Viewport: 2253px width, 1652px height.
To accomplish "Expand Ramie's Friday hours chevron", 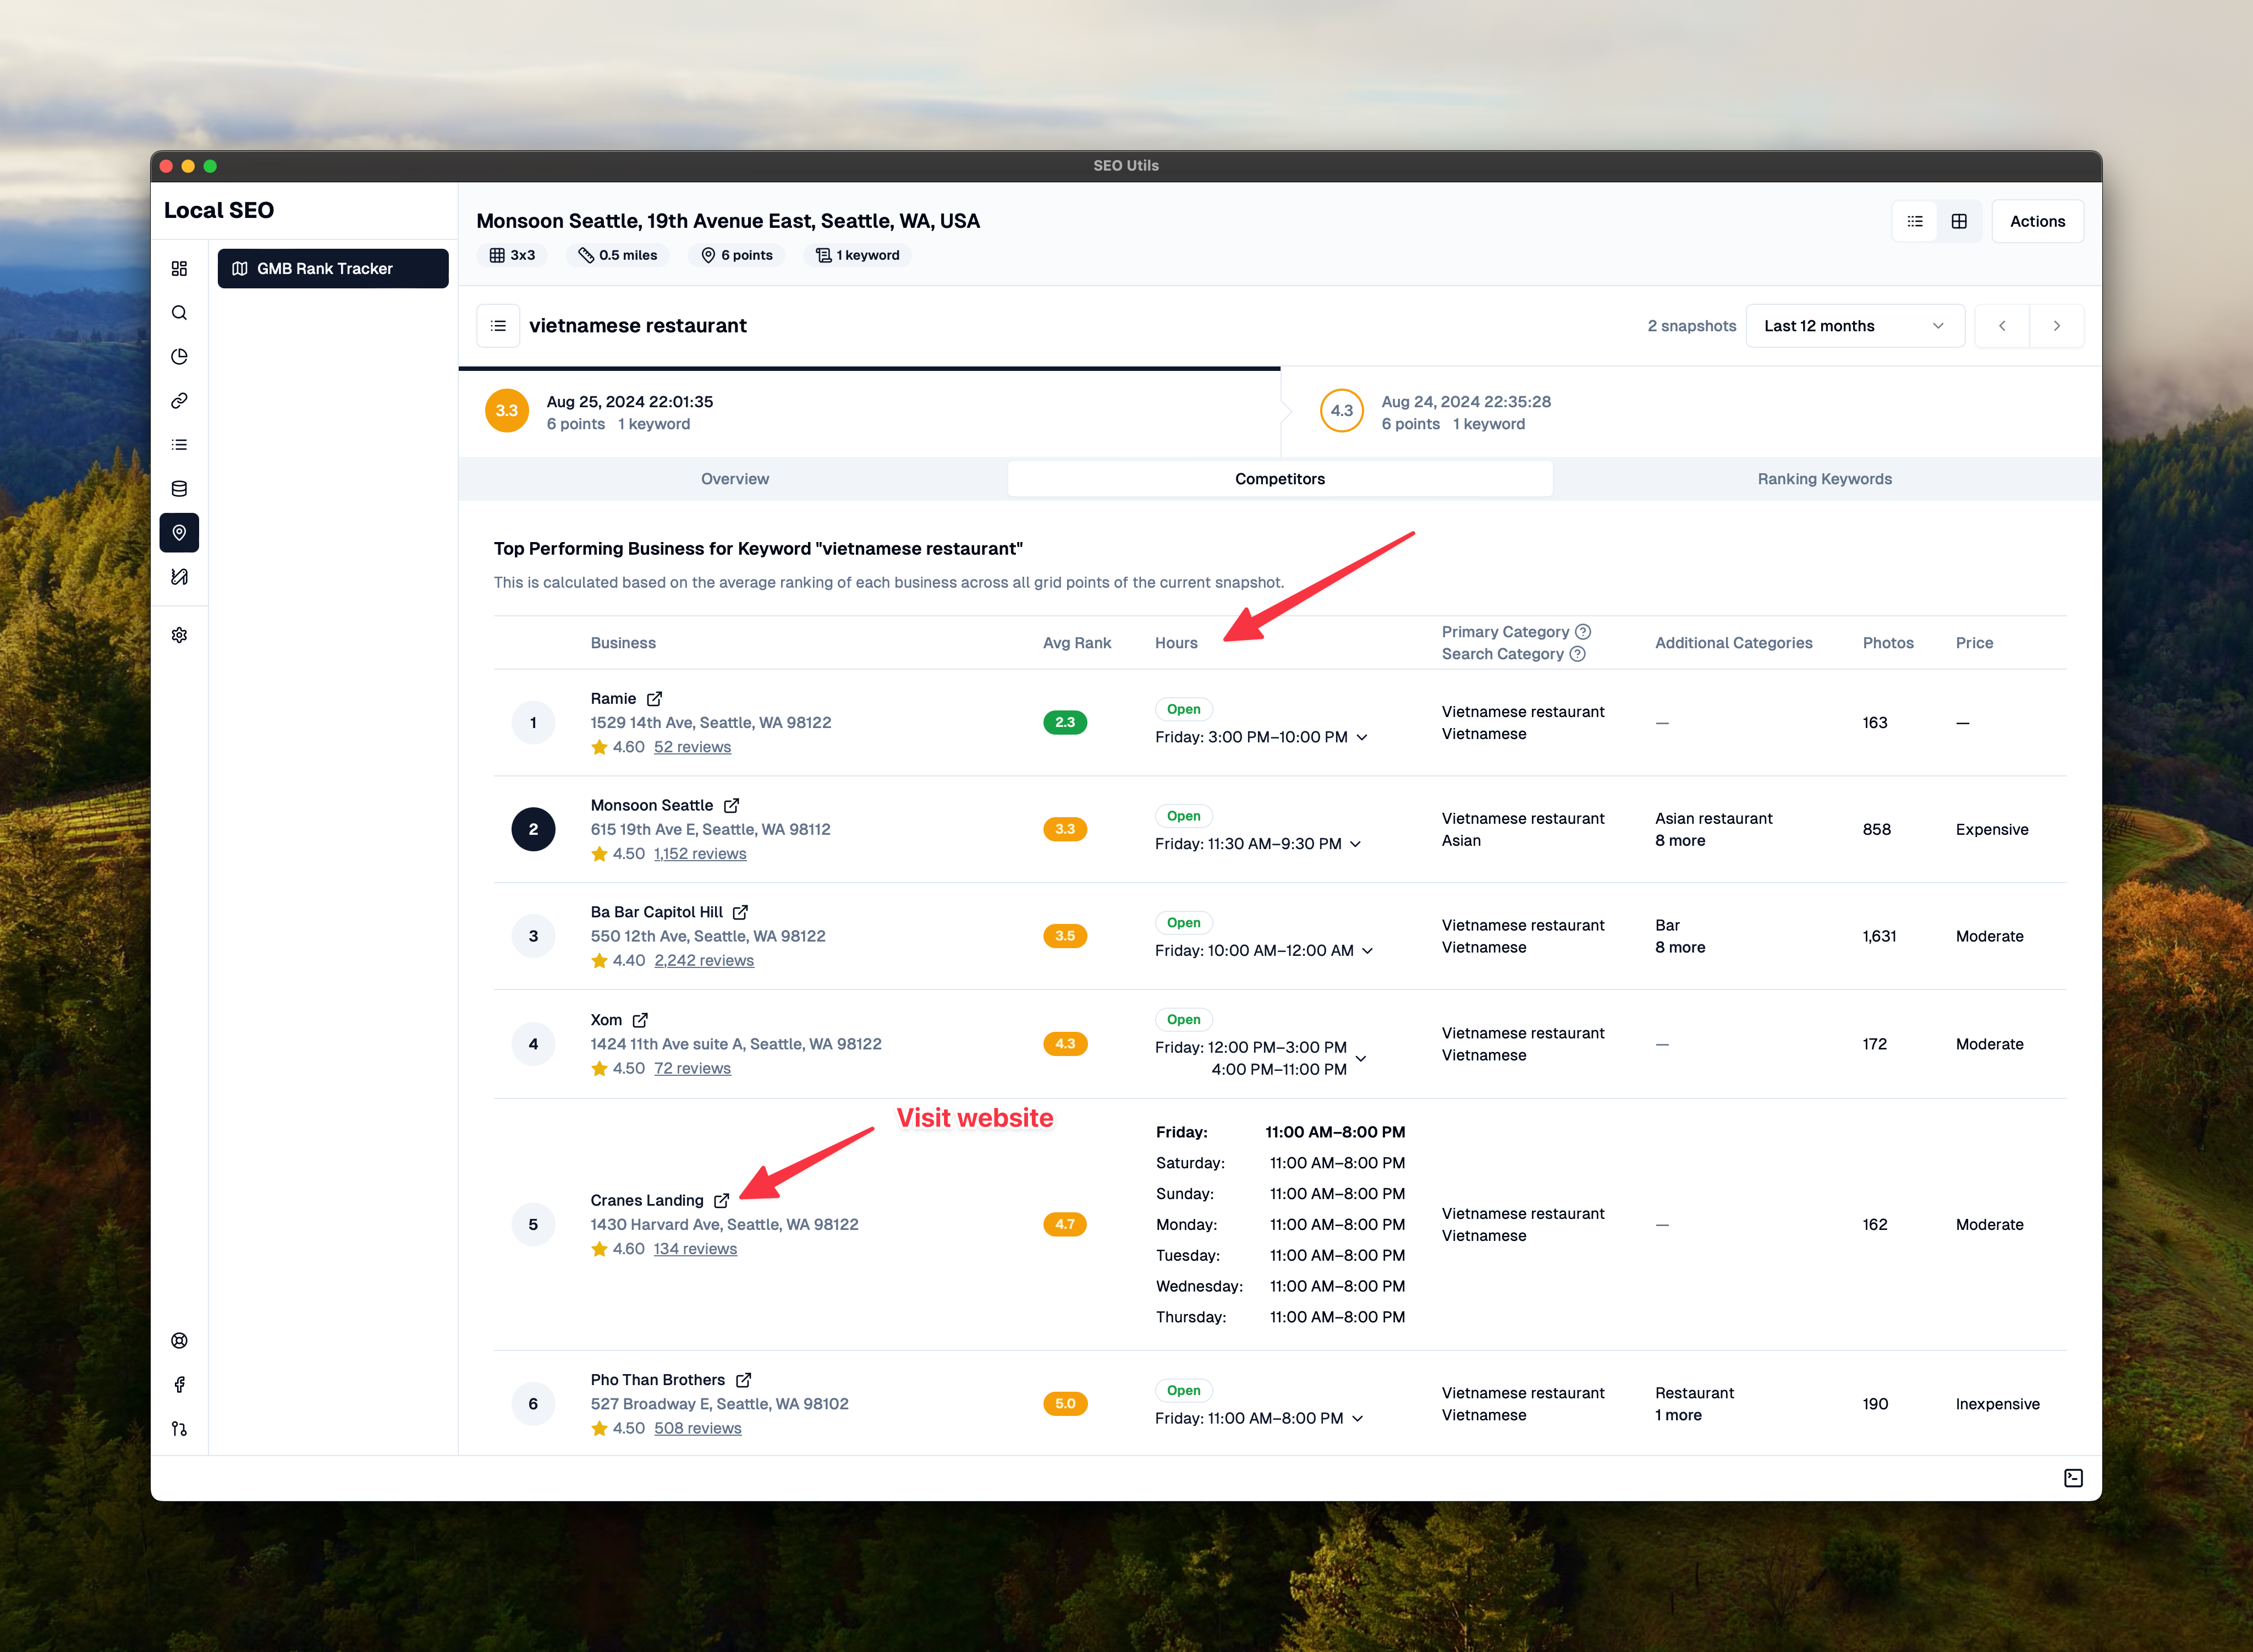I will pyautogui.click(x=1361, y=737).
